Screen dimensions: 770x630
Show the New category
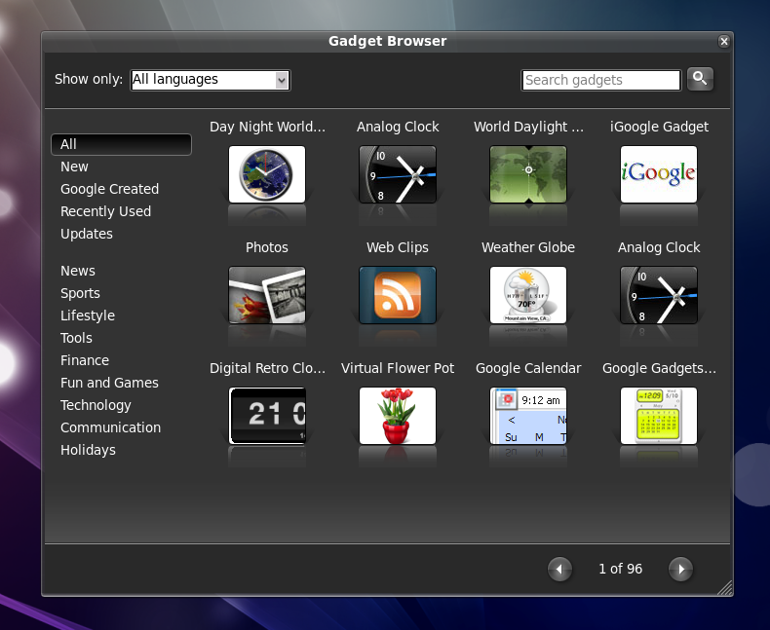(74, 167)
